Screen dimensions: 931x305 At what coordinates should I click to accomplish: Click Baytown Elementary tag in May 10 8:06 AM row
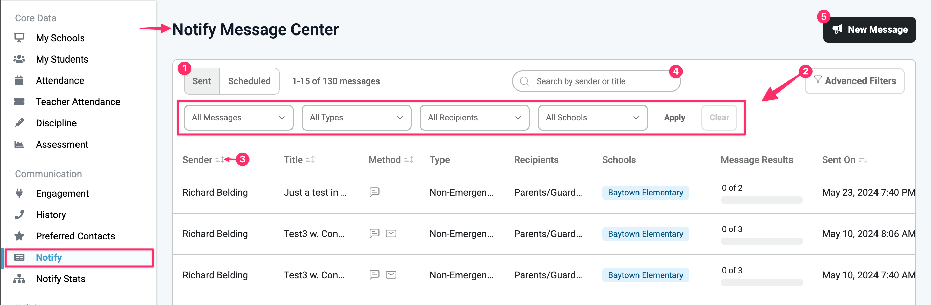point(646,234)
